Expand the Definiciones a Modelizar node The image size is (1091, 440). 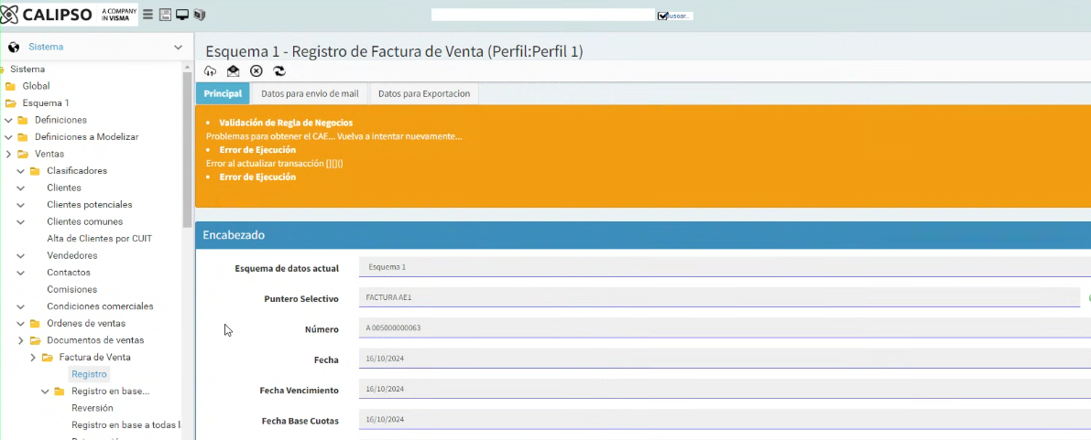click(8, 137)
